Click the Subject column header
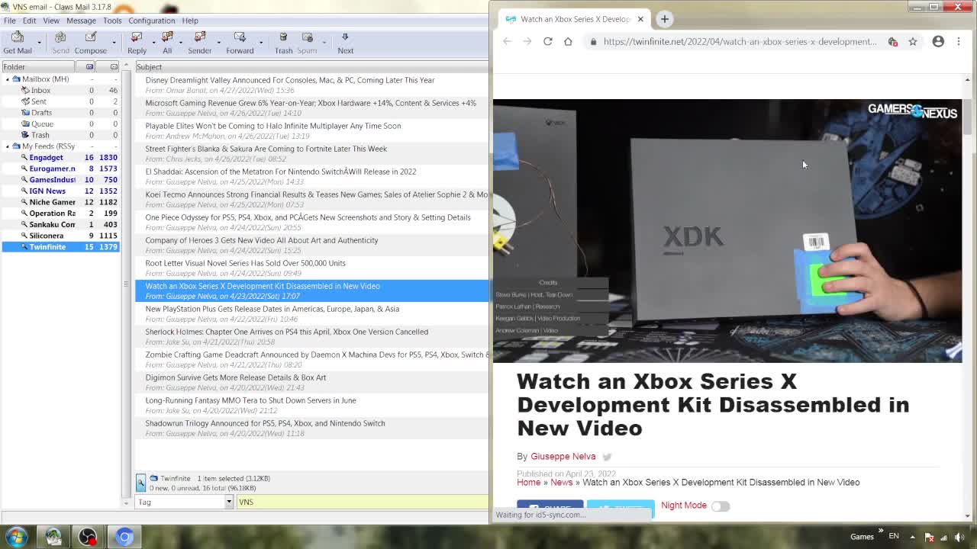 coord(311,67)
